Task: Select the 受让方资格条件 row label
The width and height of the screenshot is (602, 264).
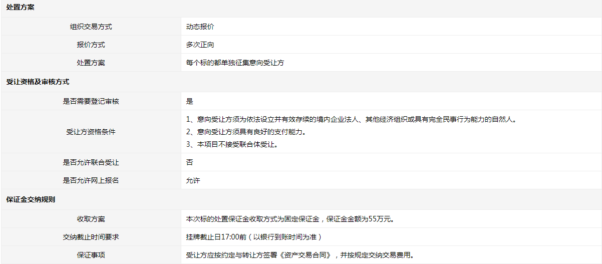Action: click(91, 132)
